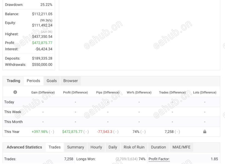Click the Gain (Difference) column header
The width and height of the screenshot is (225, 164).
coord(43,93)
